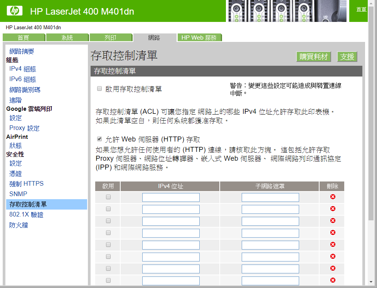This screenshot has width=377, height=288.
Task: Focus first row 子網路遮罩 field
Action: pyautogui.click(x=271, y=197)
